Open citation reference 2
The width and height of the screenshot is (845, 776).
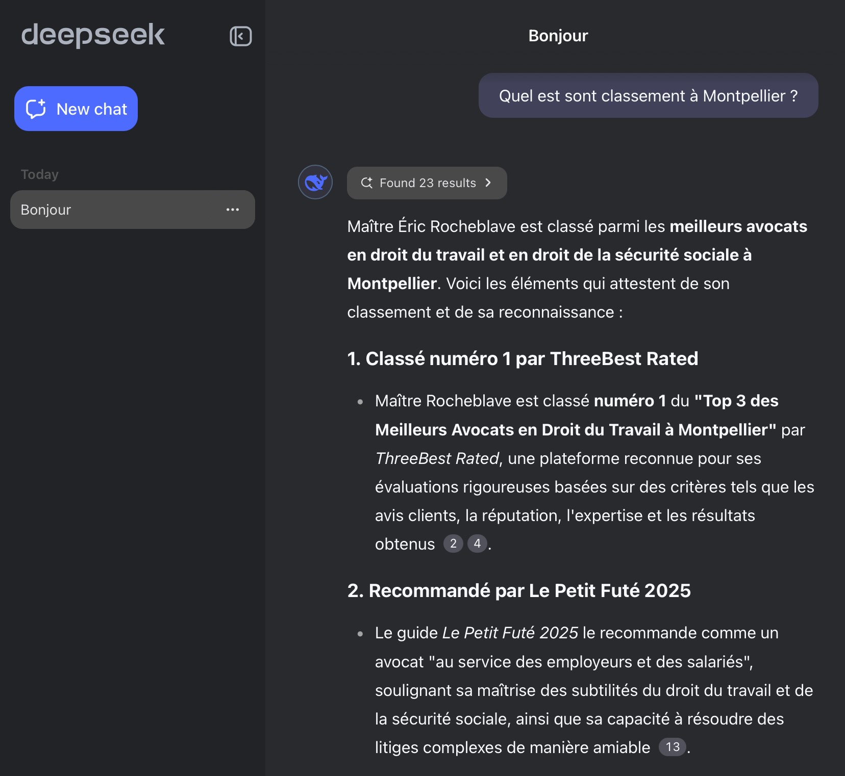[453, 544]
